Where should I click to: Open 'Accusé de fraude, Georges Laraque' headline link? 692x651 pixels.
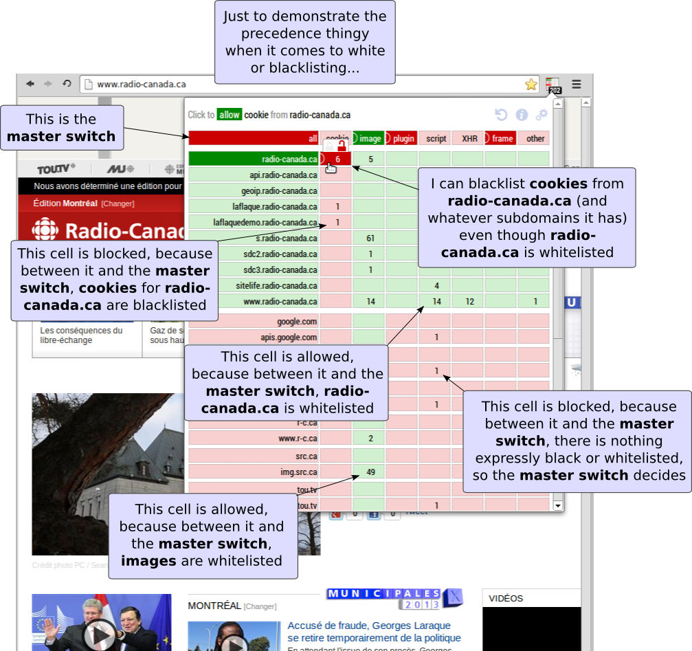tap(374, 632)
